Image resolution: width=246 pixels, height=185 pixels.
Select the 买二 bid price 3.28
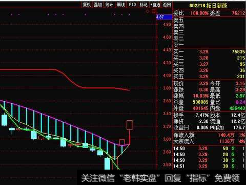(x=203, y=58)
